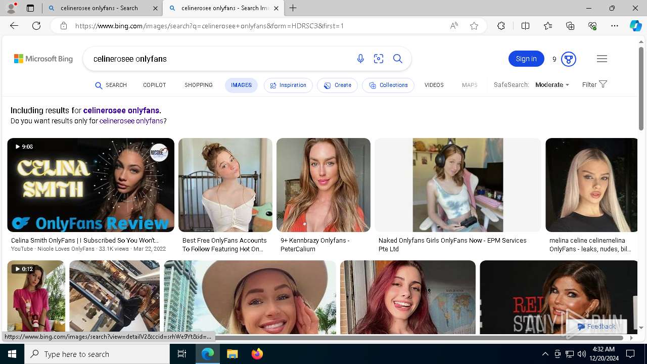Click the Feedback button
The width and height of the screenshot is (647, 364).
pos(596,327)
